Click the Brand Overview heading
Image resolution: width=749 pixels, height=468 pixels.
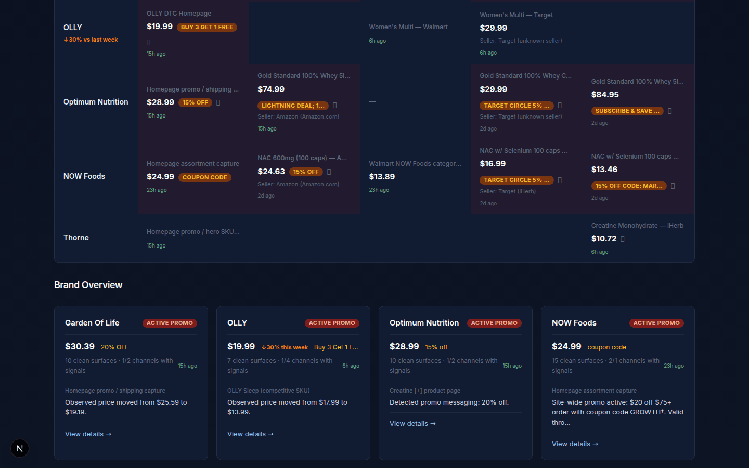(x=88, y=285)
